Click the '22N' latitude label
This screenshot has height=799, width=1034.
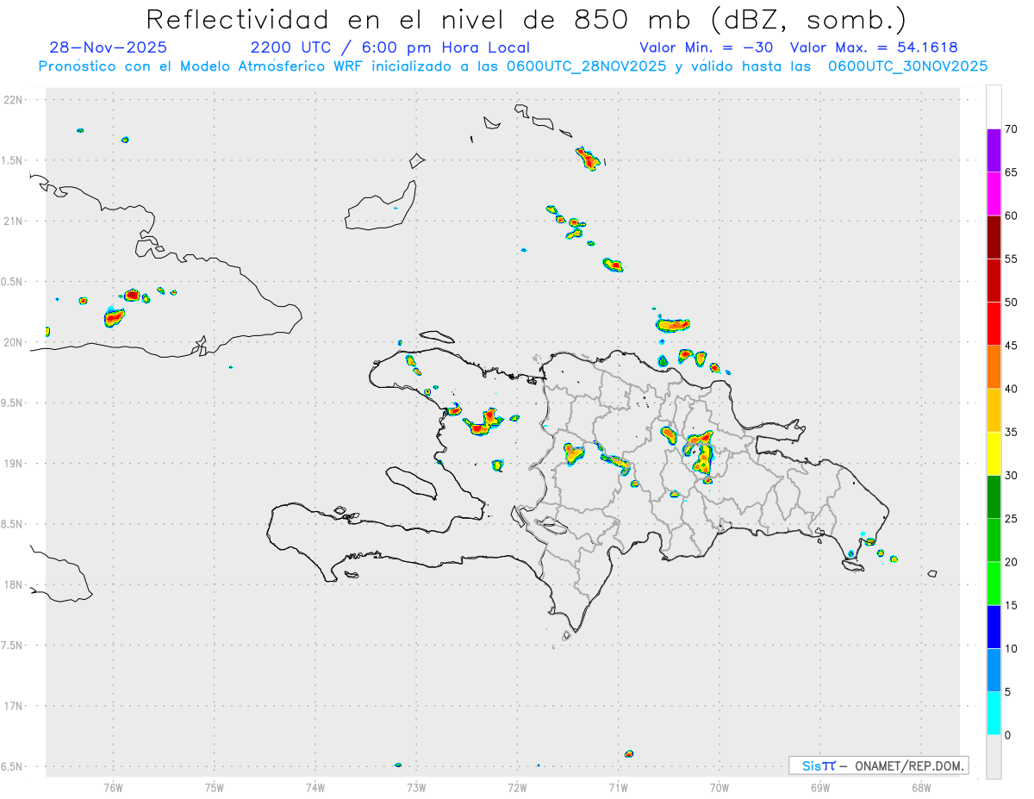tap(15, 100)
